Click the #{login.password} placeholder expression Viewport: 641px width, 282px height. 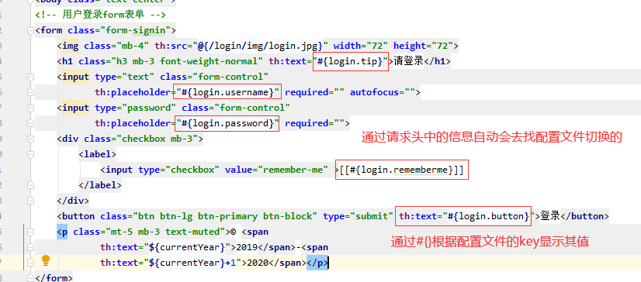(x=227, y=123)
